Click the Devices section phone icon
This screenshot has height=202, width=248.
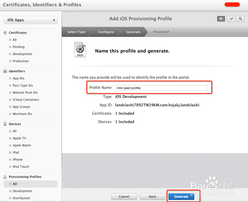pyautogui.click(x=5, y=124)
